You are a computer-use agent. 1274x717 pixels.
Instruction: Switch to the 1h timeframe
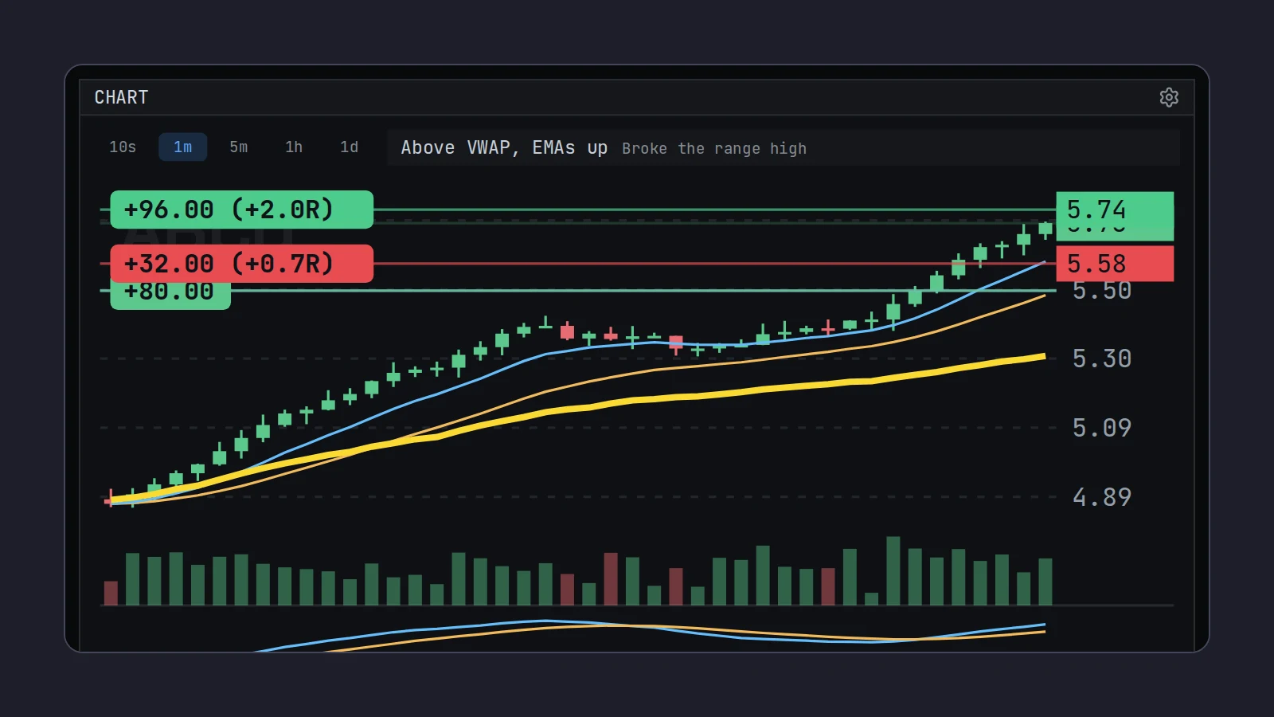pos(294,147)
